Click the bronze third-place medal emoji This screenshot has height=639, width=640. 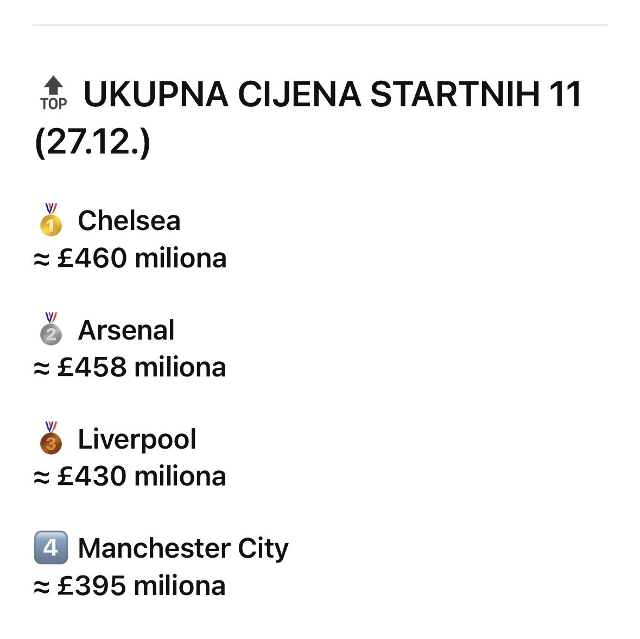point(51,438)
